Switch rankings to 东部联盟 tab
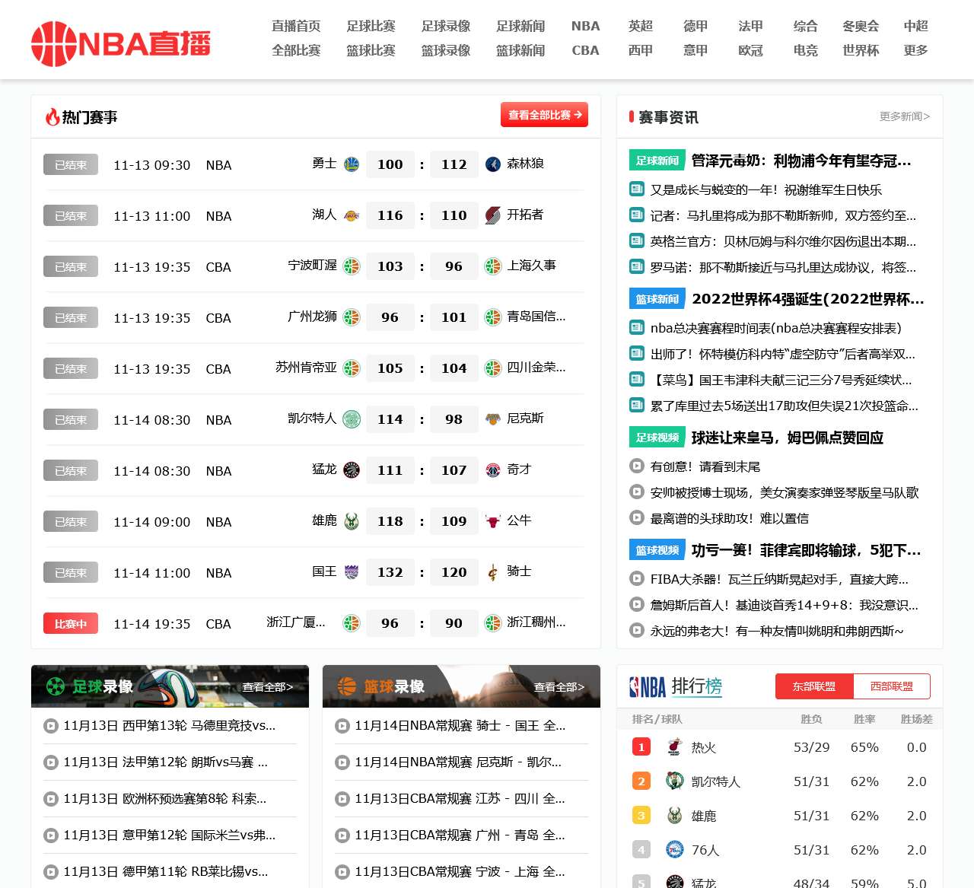 point(814,686)
